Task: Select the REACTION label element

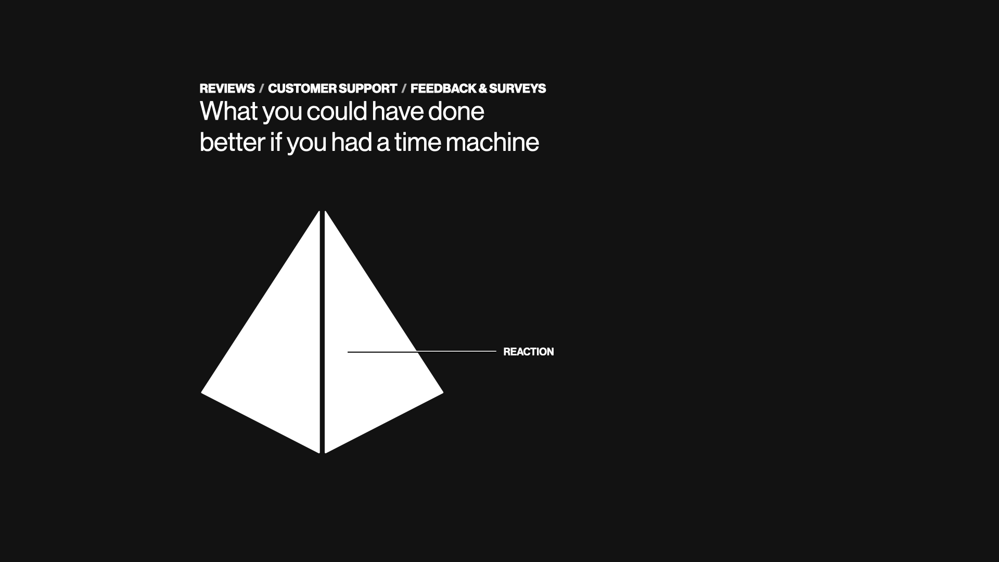Action: tap(528, 351)
